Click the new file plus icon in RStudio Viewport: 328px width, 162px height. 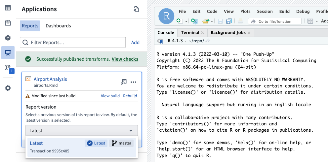point(180,21)
